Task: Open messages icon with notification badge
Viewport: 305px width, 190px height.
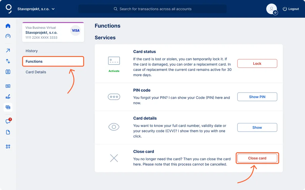Action: (x=8, y=121)
